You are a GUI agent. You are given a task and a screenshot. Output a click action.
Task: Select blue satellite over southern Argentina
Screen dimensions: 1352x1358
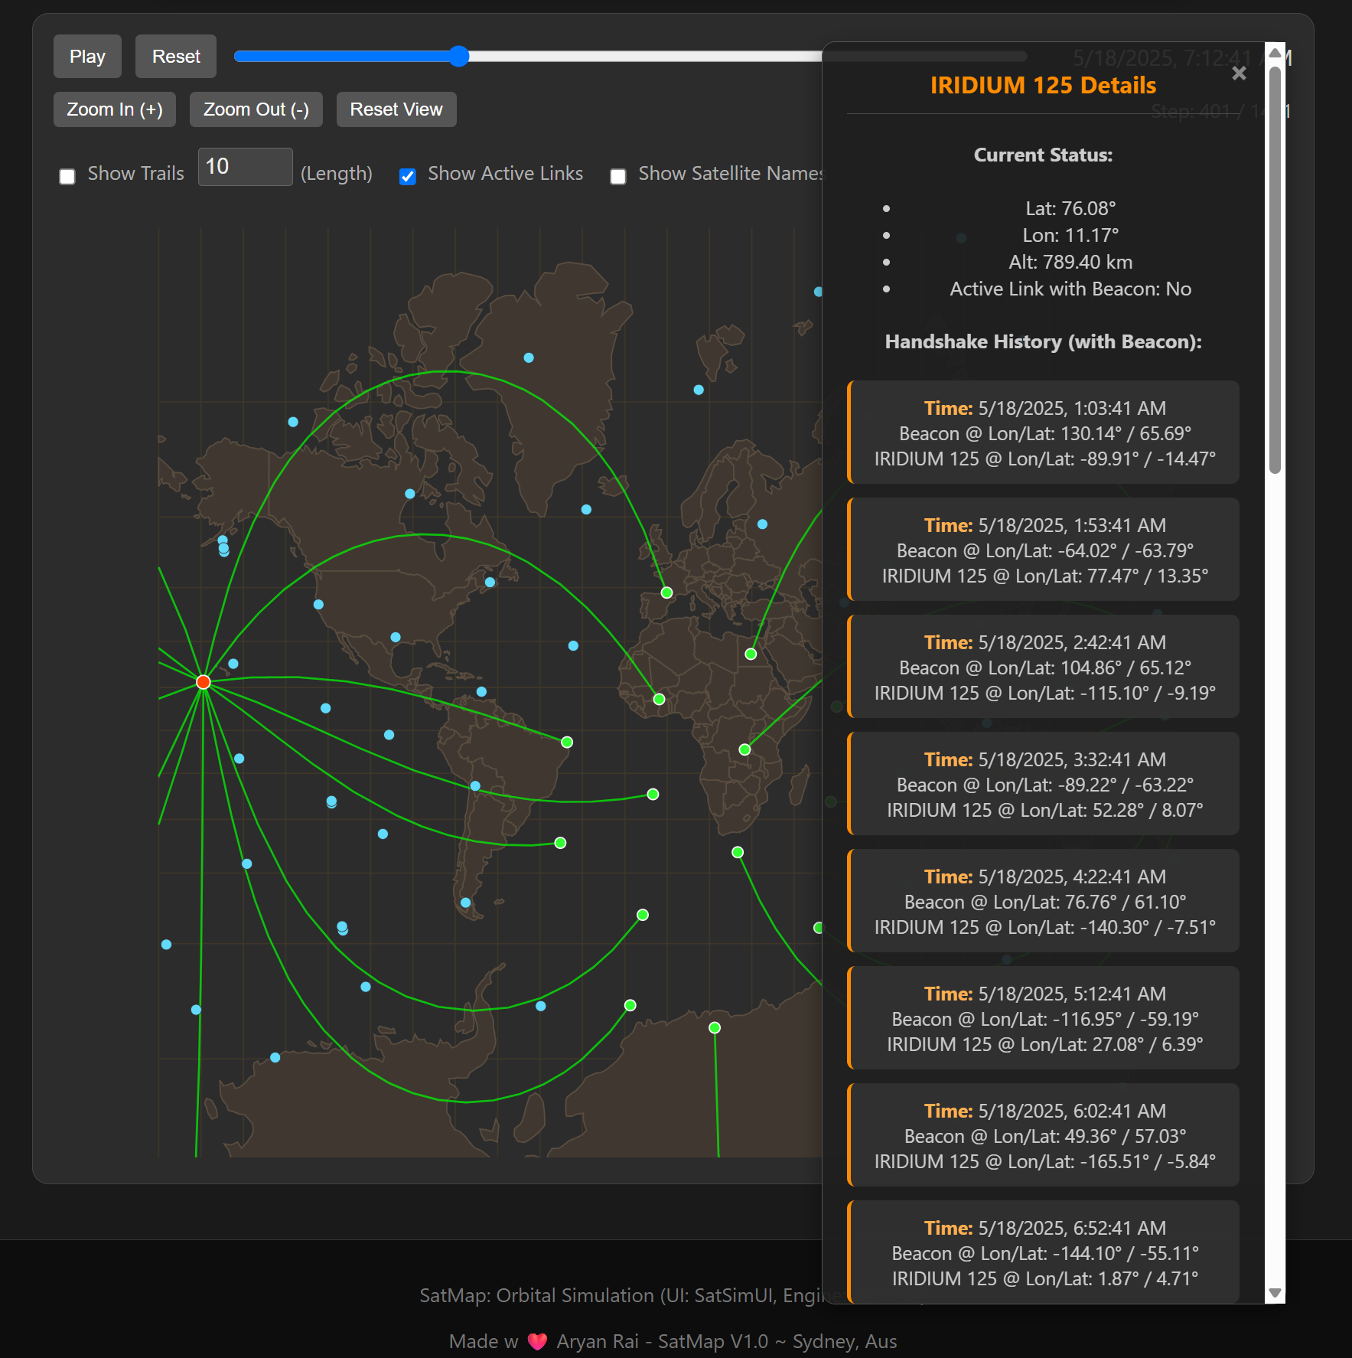pos(465,903)
